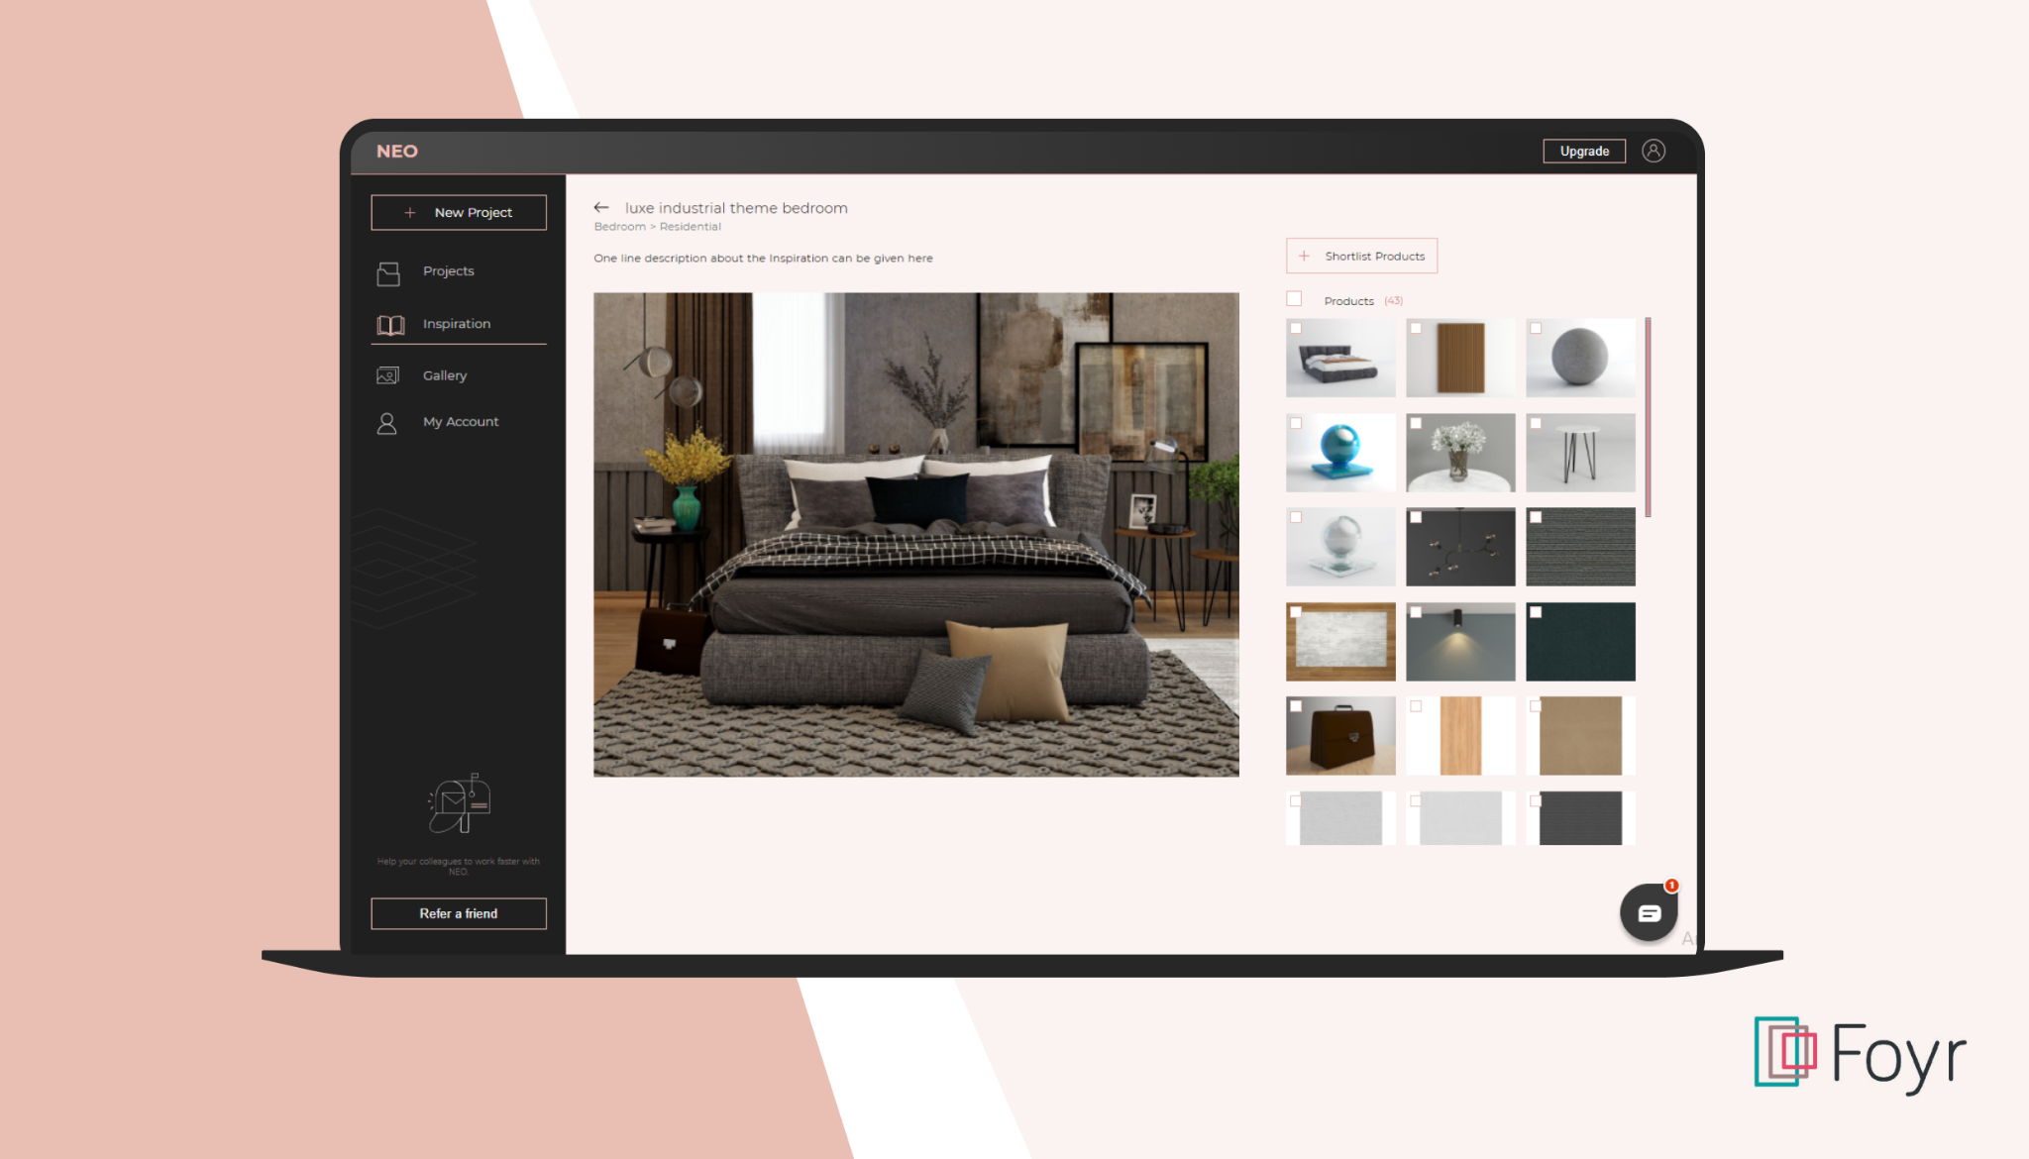Open the chat support icon
The image size is (2029, 1159).
click(x=1648, y=912)
